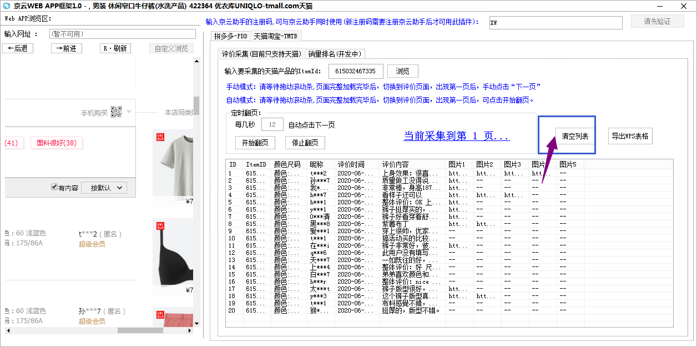Select the review row by 天***7
The width and height of the screenshot is (697, 347).
[449, 260]
